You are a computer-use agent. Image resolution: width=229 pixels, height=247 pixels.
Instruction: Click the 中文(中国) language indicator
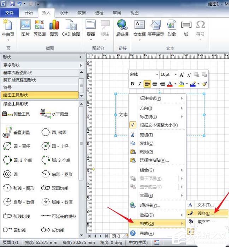click(x=138, y=242)
